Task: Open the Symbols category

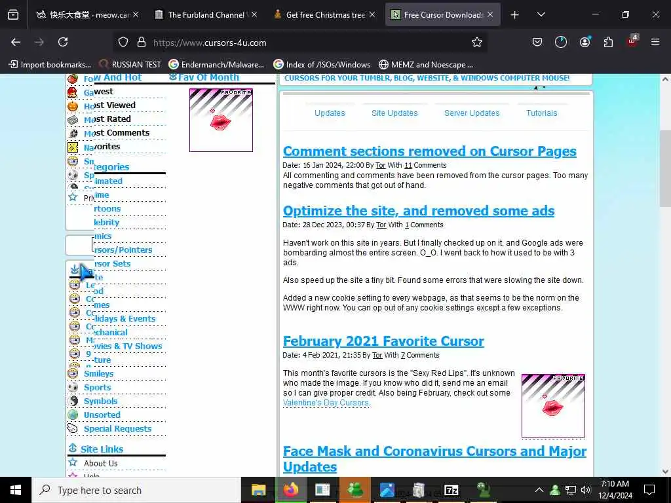Action: click(x=100, y=401)
